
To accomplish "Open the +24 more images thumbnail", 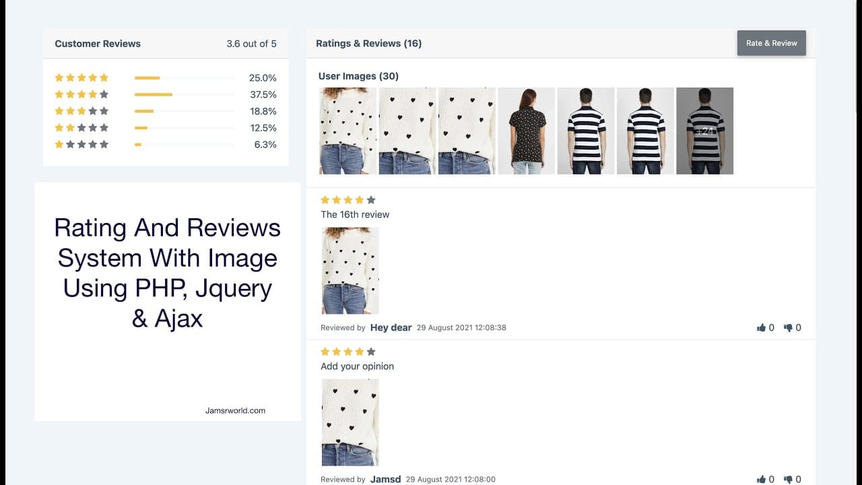I will 704,131.
